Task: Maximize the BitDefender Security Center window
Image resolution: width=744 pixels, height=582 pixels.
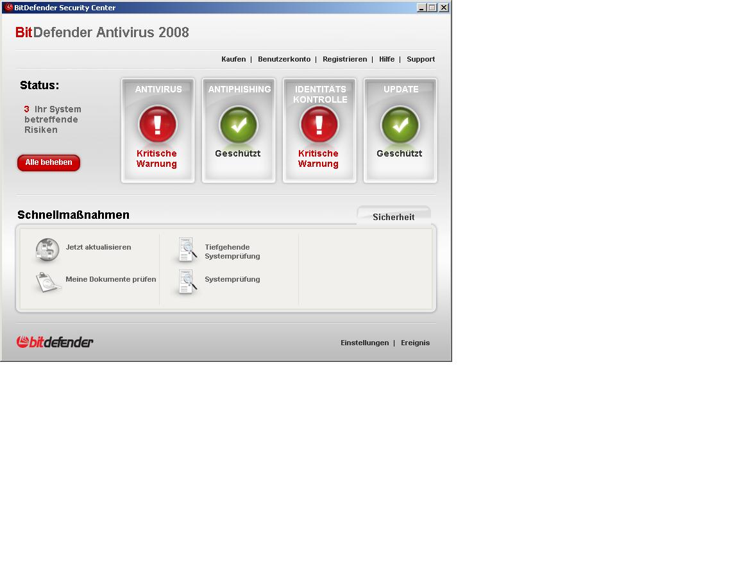Action: pos(432,8)
